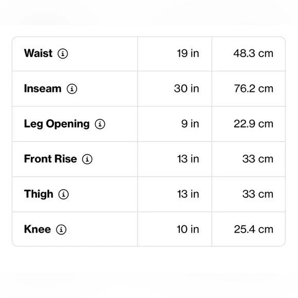Select the Thigh row label
Screen dimensions: 298x298
[x=39, y=194]
